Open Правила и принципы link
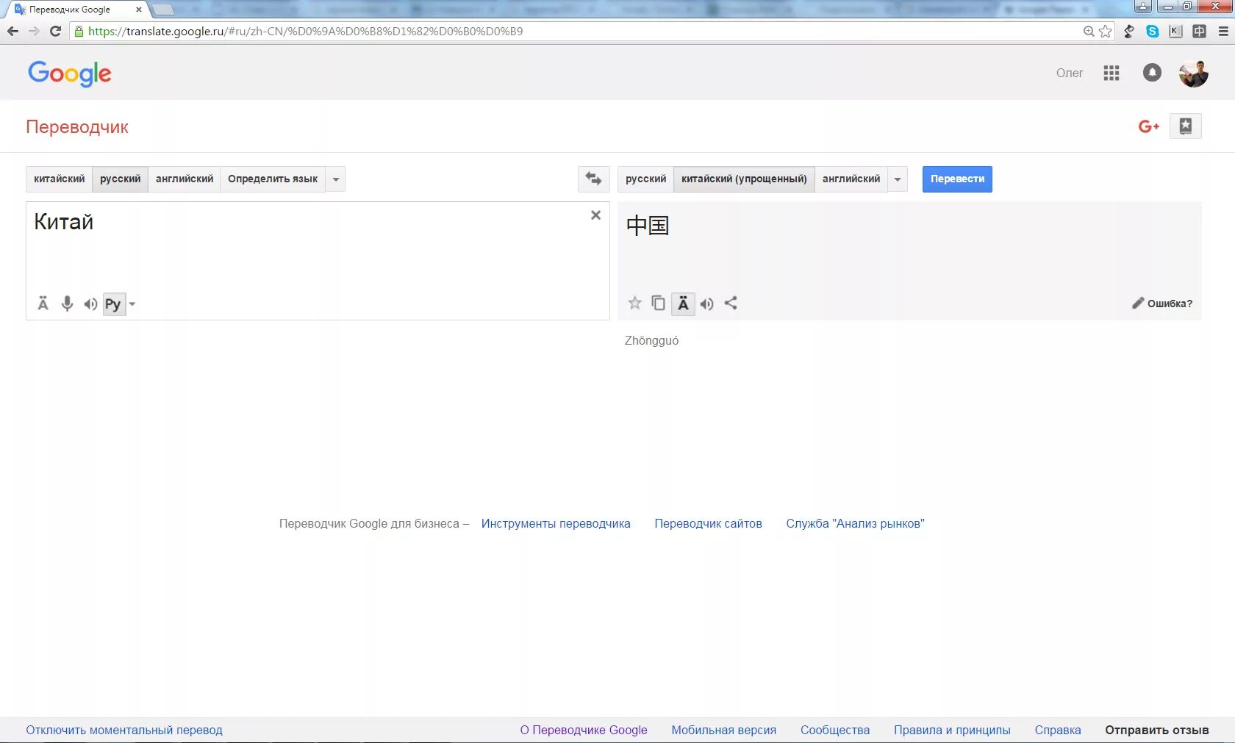This screenshot has height=743, width=1235. point(952,730)
